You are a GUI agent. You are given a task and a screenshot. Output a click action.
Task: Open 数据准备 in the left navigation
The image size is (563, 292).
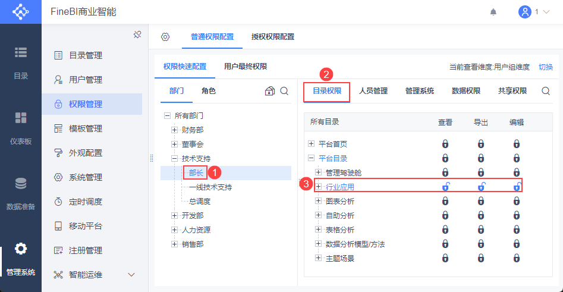pyautogui.click(x=21, y=193)
